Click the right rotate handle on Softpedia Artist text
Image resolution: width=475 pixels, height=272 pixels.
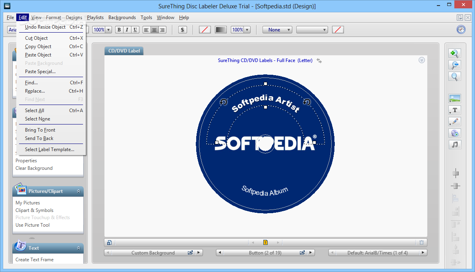point(307,102)
